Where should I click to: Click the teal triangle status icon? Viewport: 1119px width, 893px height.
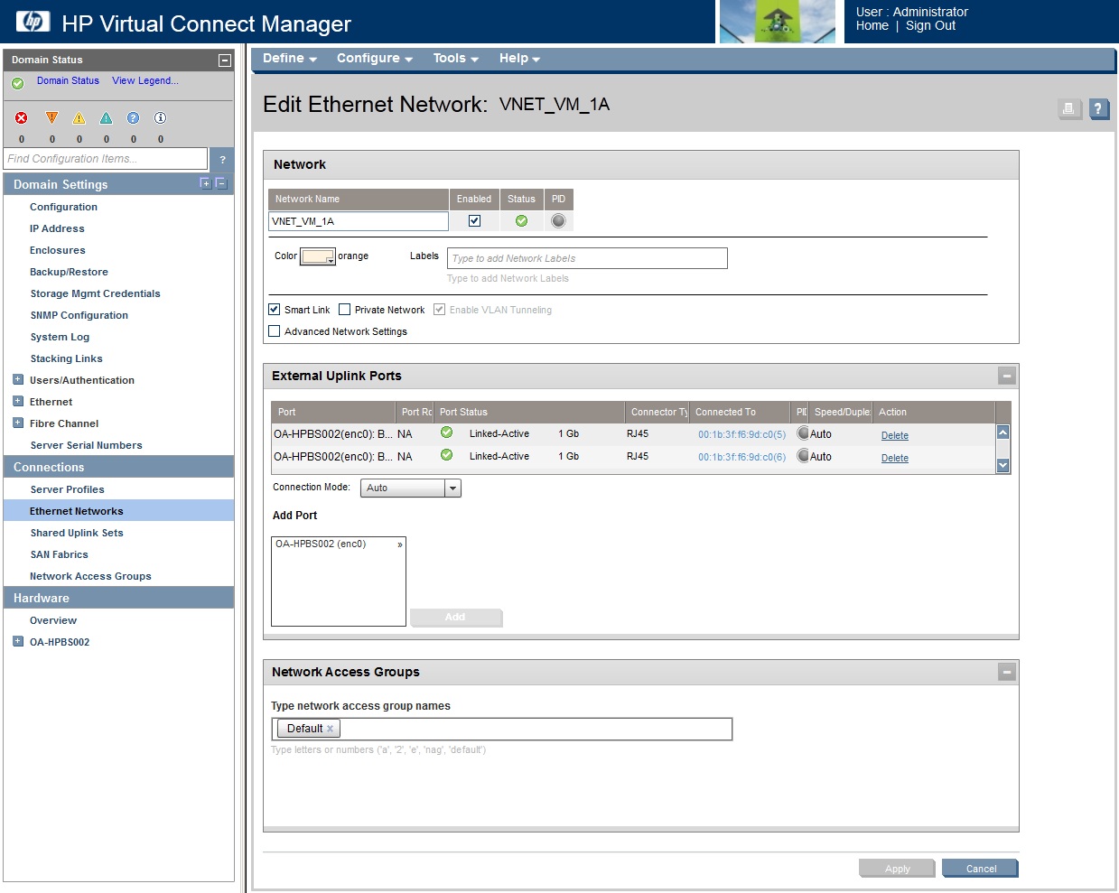tap(106, 118)
